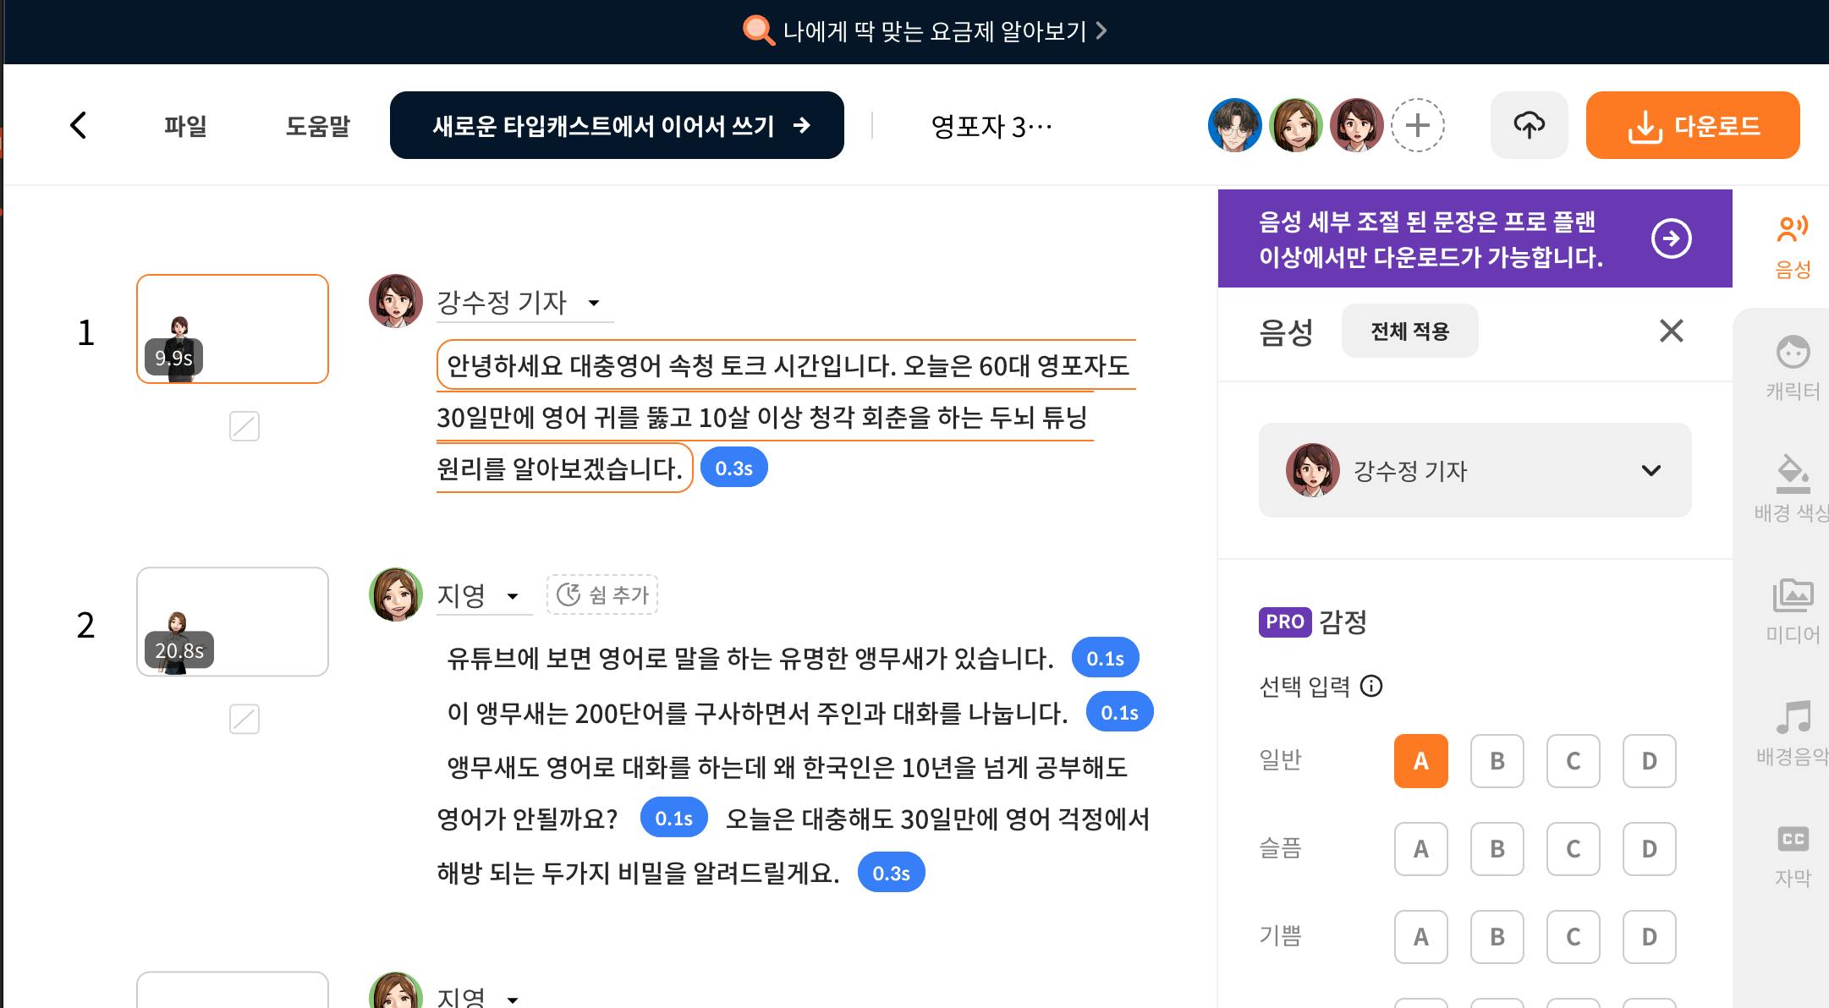The width and height of the screenshot is (1829, 1008).
Task: Click the 0.3s pause chip in paragraph 1
Action: coord(733,467)
